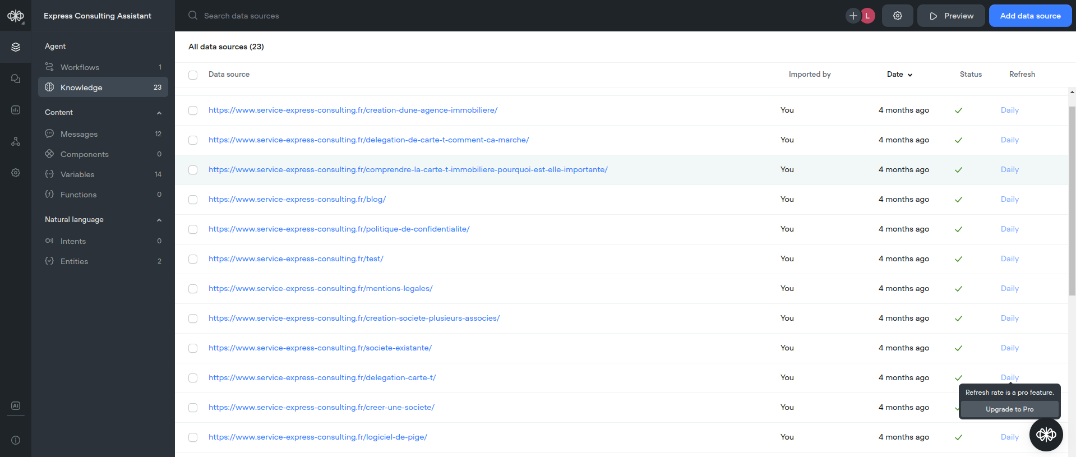Open the settings gear icon in the left rail

[x=16, y=173]
